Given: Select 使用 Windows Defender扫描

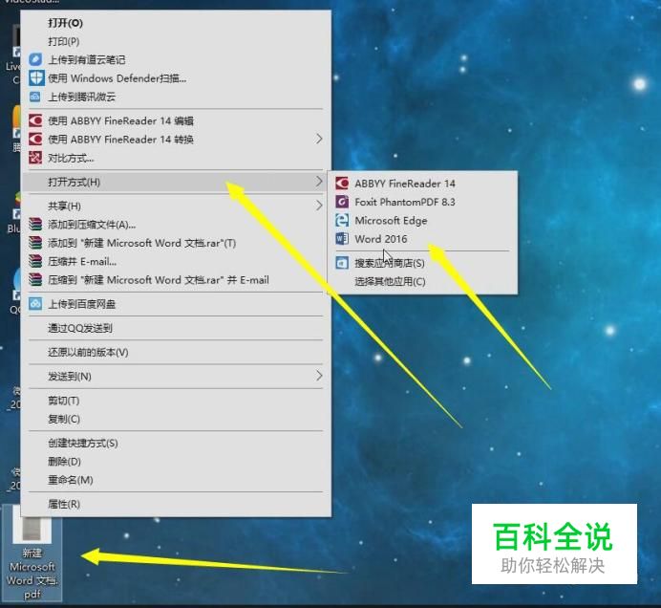Looking at the screenshot, I should tap(176, 78).
